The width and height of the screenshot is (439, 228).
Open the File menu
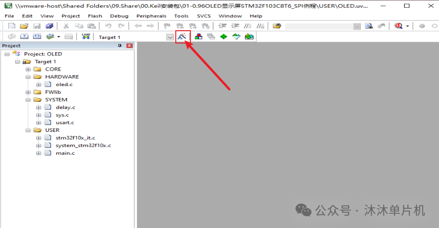[x=9, y=16]
